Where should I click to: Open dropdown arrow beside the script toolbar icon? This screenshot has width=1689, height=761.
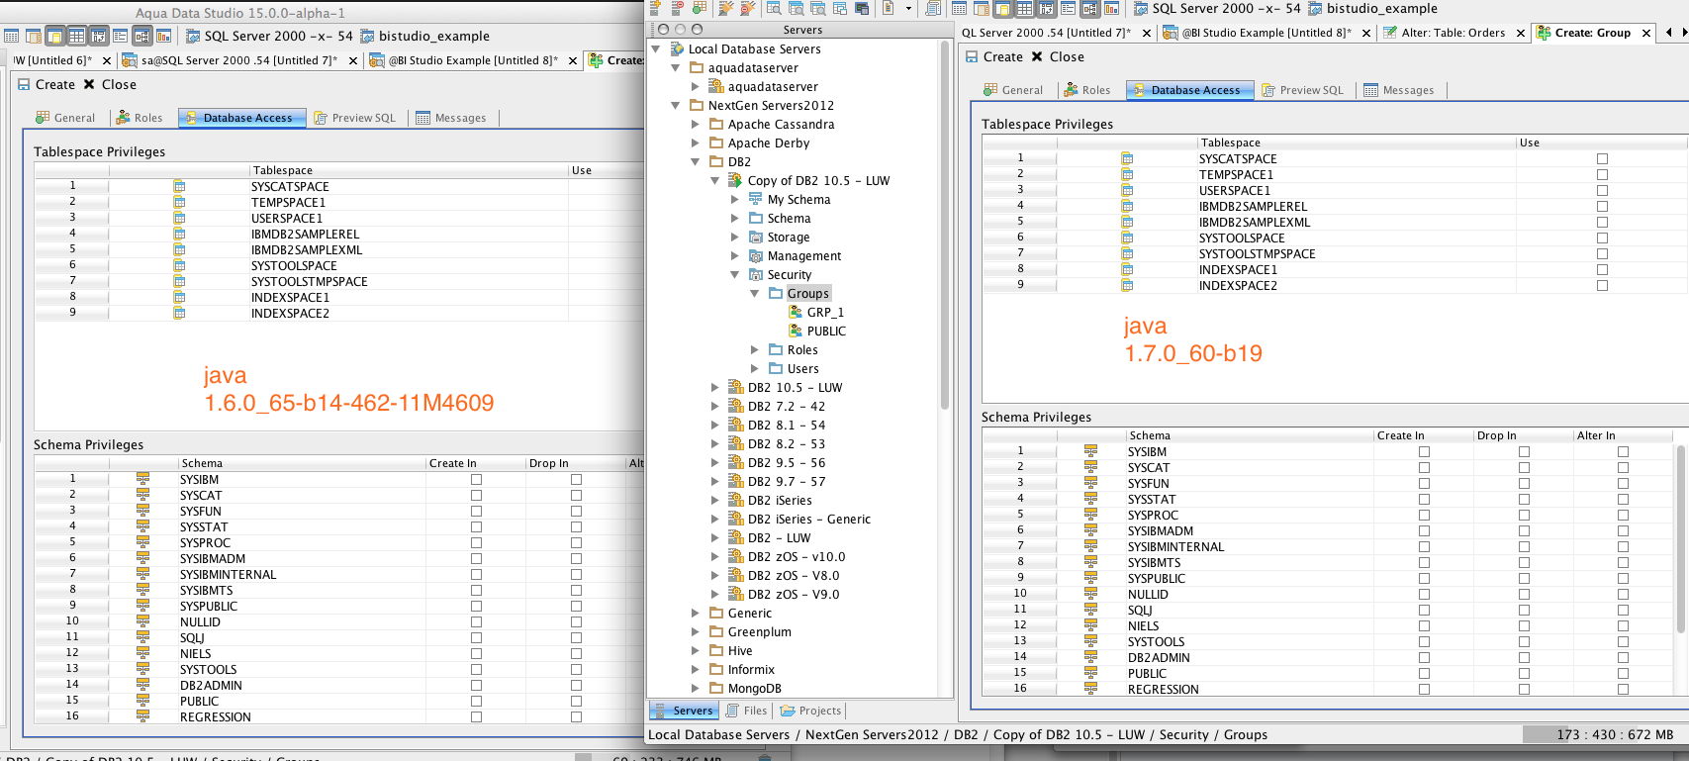[908, 8]
